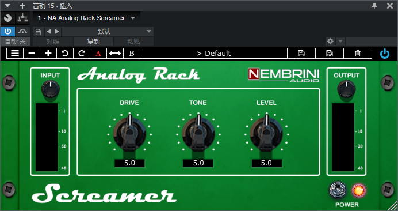Click the save-as preset icon

[x=330, y=54]
